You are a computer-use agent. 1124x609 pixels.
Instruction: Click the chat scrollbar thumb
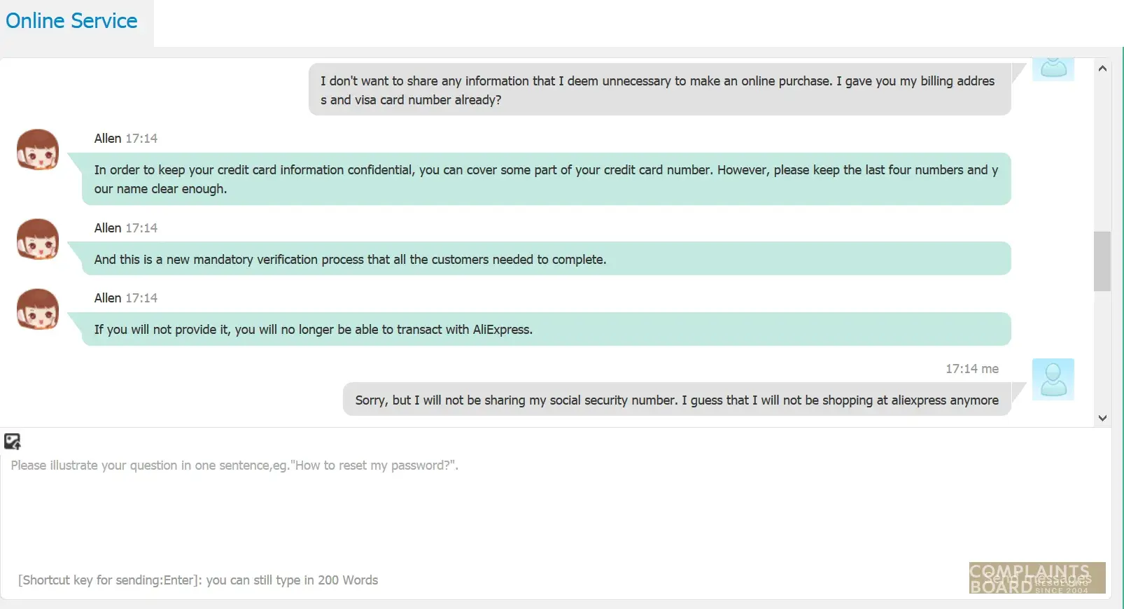pyautogui.click(x=1102, y=260)
